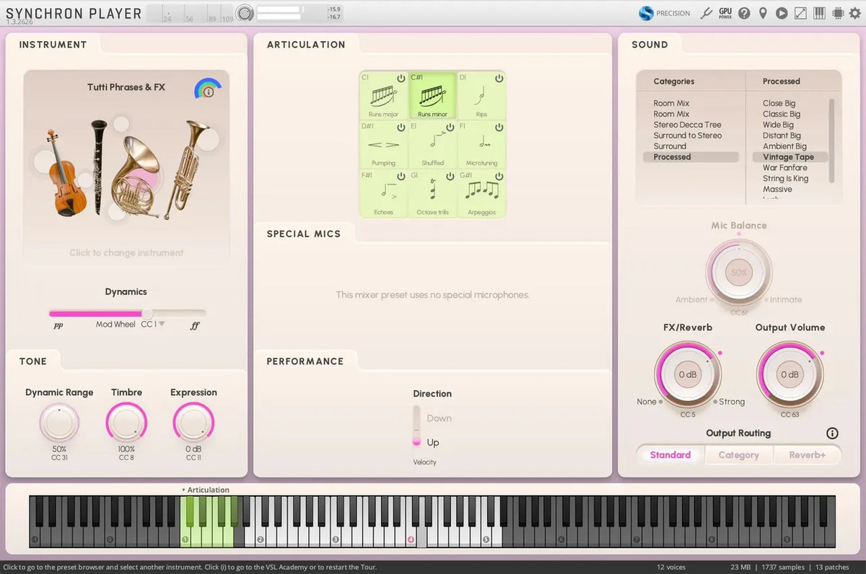The width and height of the screenshot is (866, 574).
Task: Click the play icon in the top toolbar
Action: coord(782,13)
